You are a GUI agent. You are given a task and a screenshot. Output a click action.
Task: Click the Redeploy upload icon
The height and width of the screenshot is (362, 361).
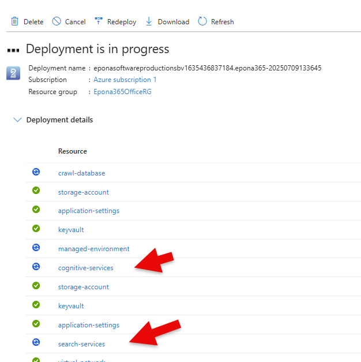99,21
